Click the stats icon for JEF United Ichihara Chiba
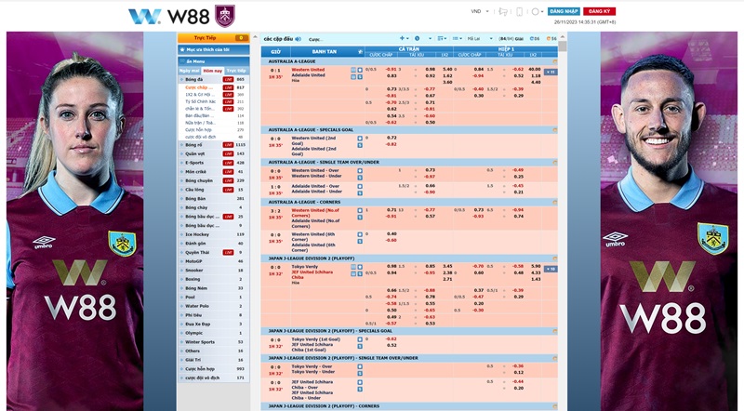The height and width of the screenshot is (411, 744). (x=353, y=273)
